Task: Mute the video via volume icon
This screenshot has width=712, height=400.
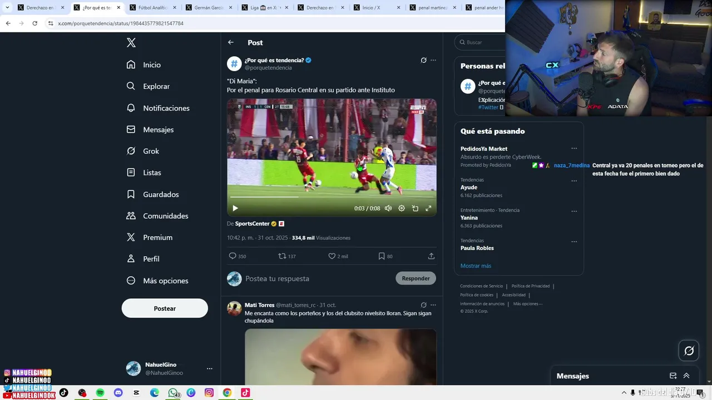Action: [388, 208]
